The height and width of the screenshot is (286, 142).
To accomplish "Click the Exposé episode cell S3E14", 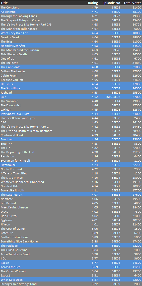I will click(116, 275).
